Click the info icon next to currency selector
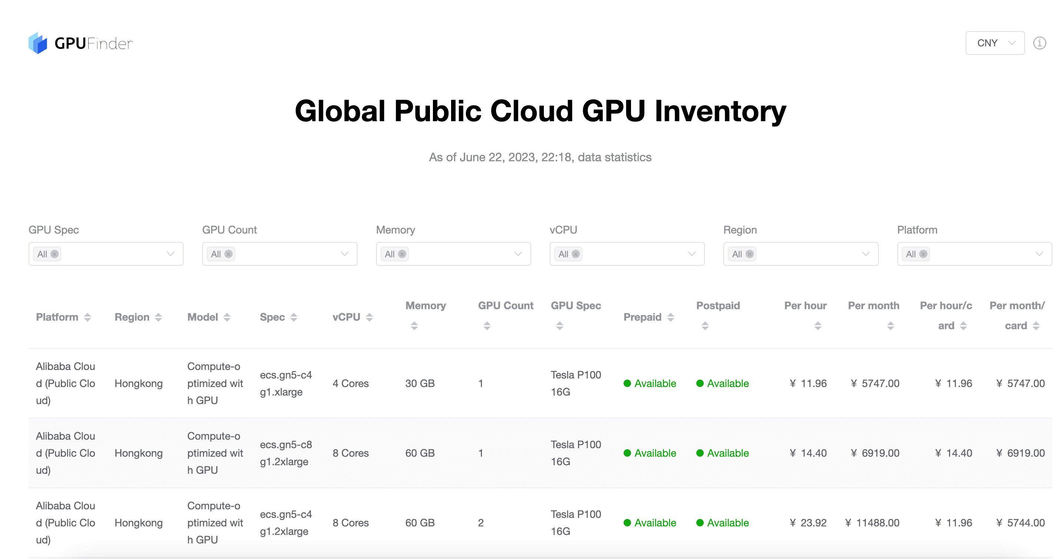1058x559 pixels. coord(1039,42)
